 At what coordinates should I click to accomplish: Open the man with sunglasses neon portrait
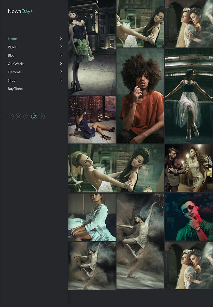tap(189, 217)
